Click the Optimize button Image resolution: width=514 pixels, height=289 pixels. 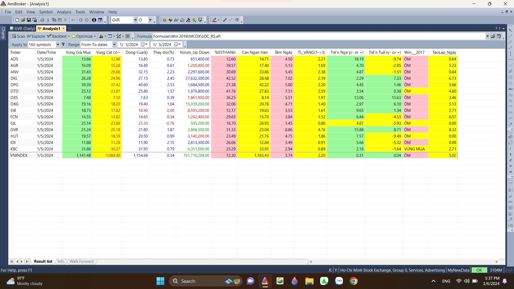click(x=82, y=36)
